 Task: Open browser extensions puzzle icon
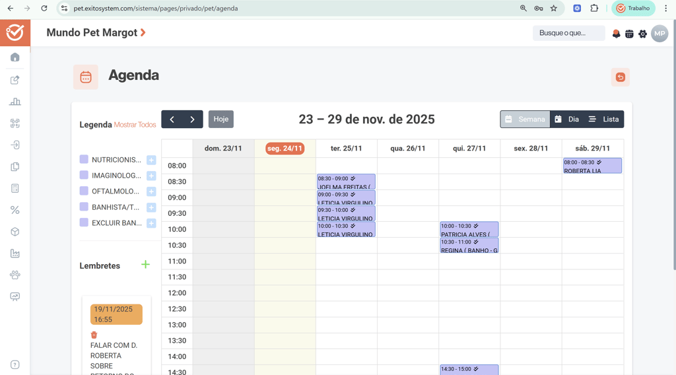(x=594, y=8)
